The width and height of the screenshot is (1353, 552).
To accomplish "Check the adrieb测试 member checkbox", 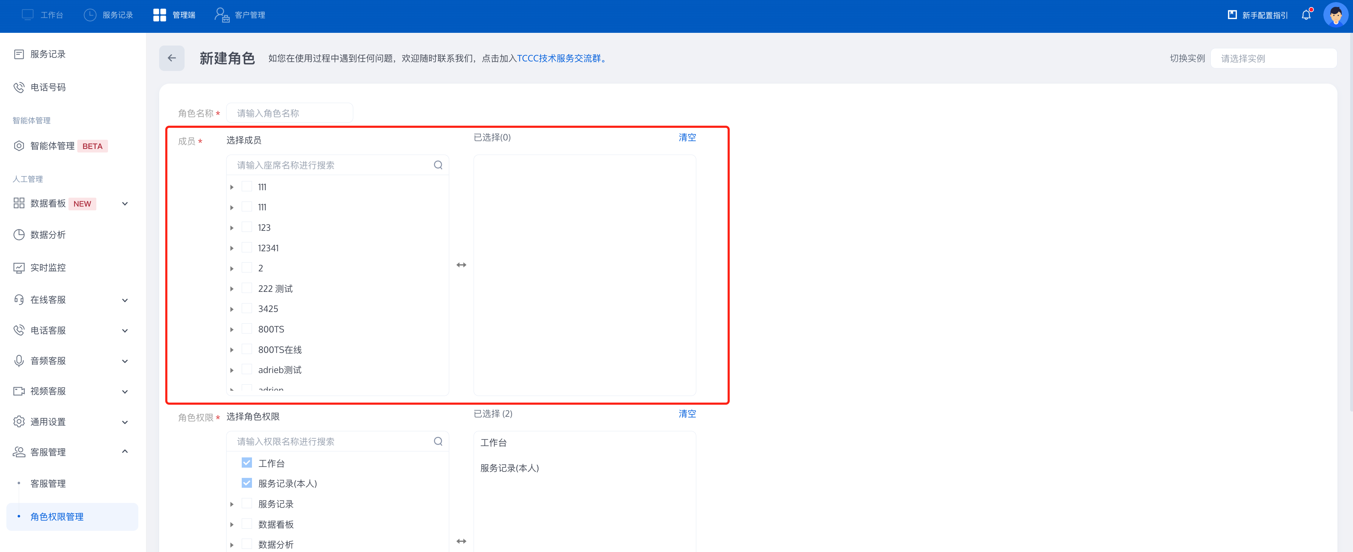I will [247, 369].
